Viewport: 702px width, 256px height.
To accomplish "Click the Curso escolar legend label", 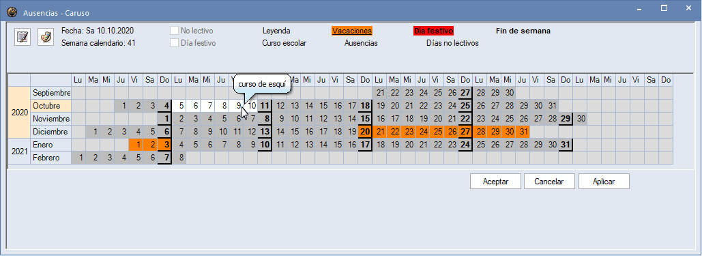I will (x=284, y=43).
